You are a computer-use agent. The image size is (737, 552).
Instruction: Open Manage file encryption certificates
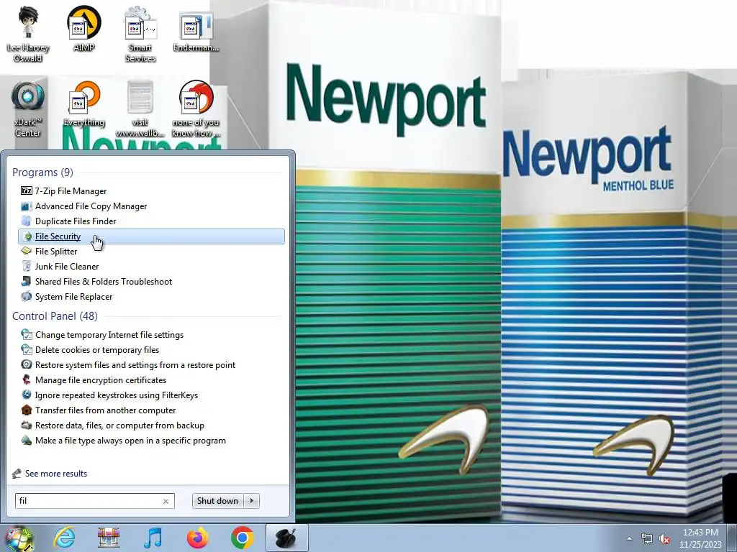pos(151,379)
